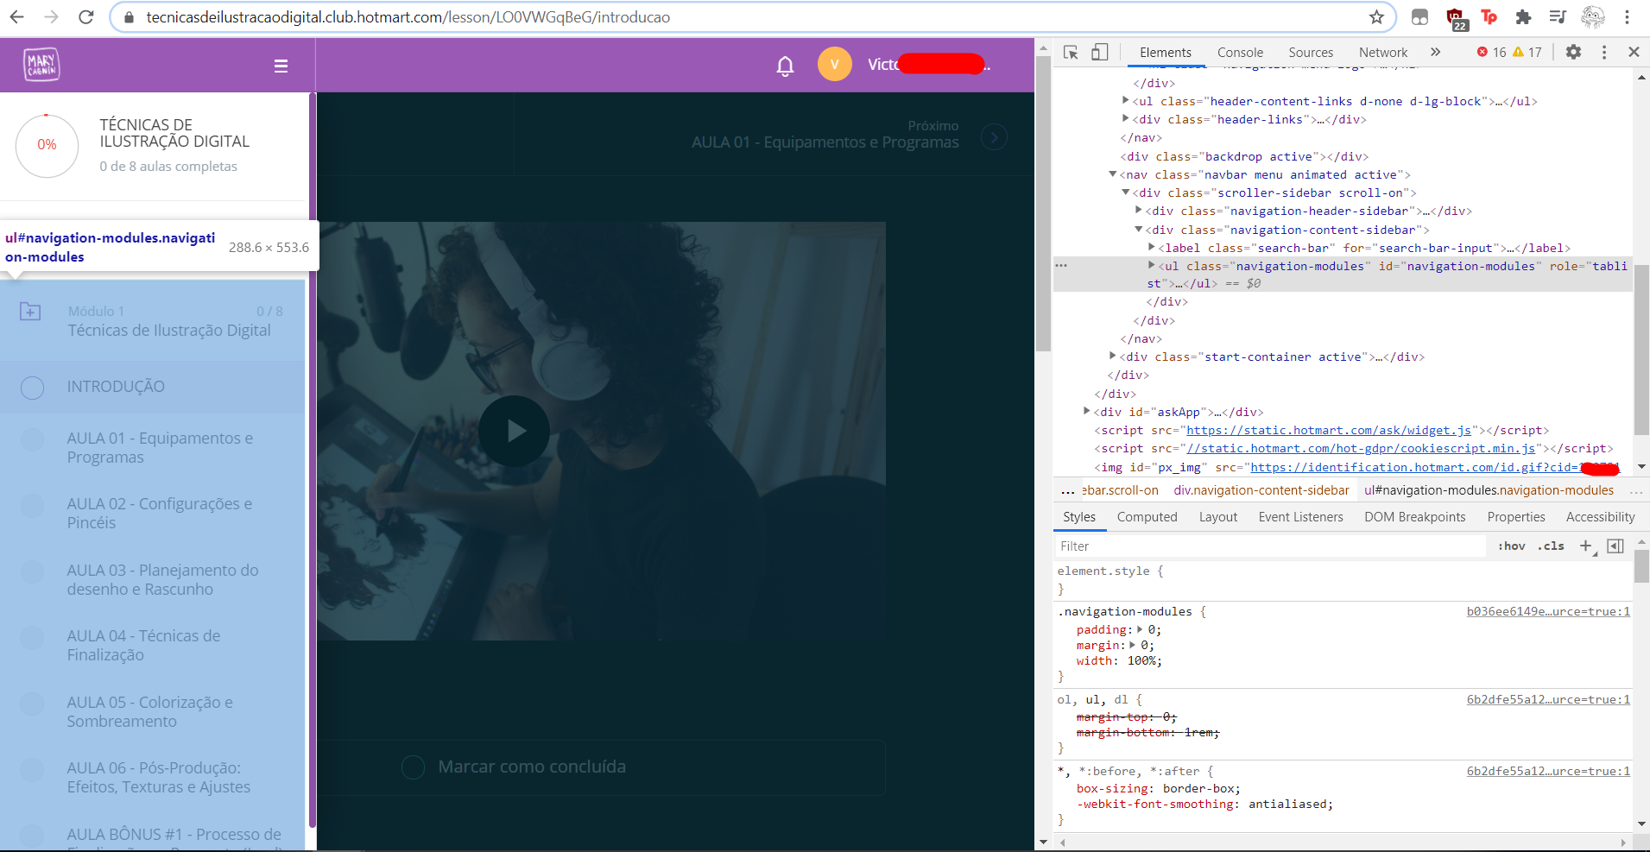Toggle the device toolbar icon in DevTools
Viewport: 1650px width, 852px height.
1099,53
